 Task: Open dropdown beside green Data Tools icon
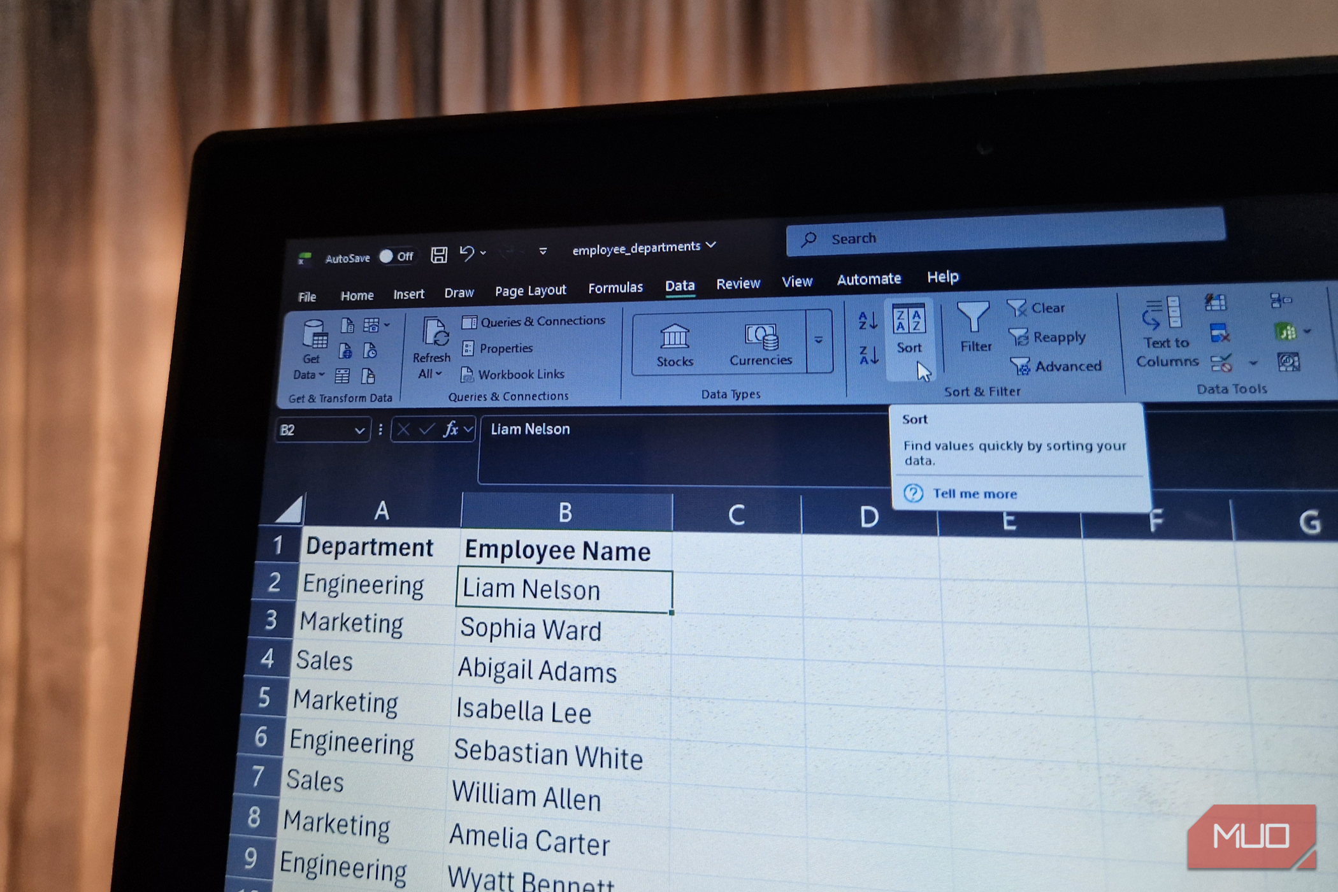[x=1307, y=331]
